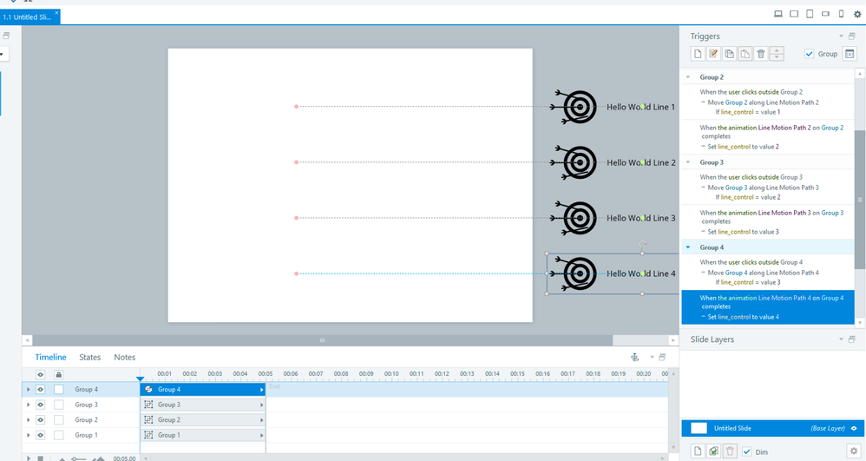The height and width of the screenshot is (461, 866).
Task: Select Group 4 completes trigger entry
Action: point(768,306)
